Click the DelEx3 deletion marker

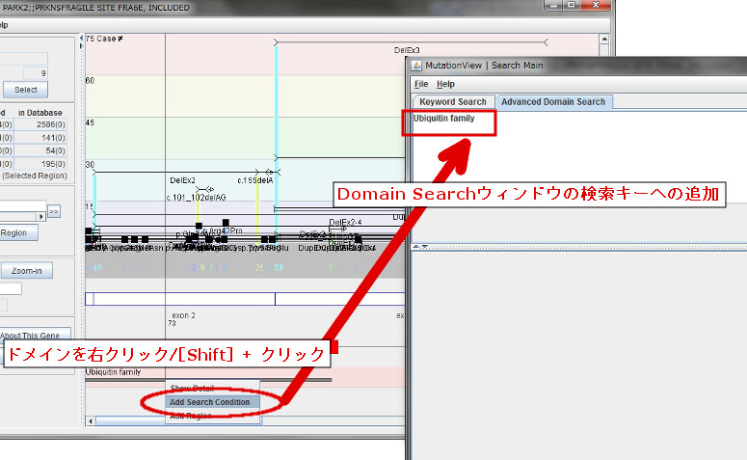point(407,49)
